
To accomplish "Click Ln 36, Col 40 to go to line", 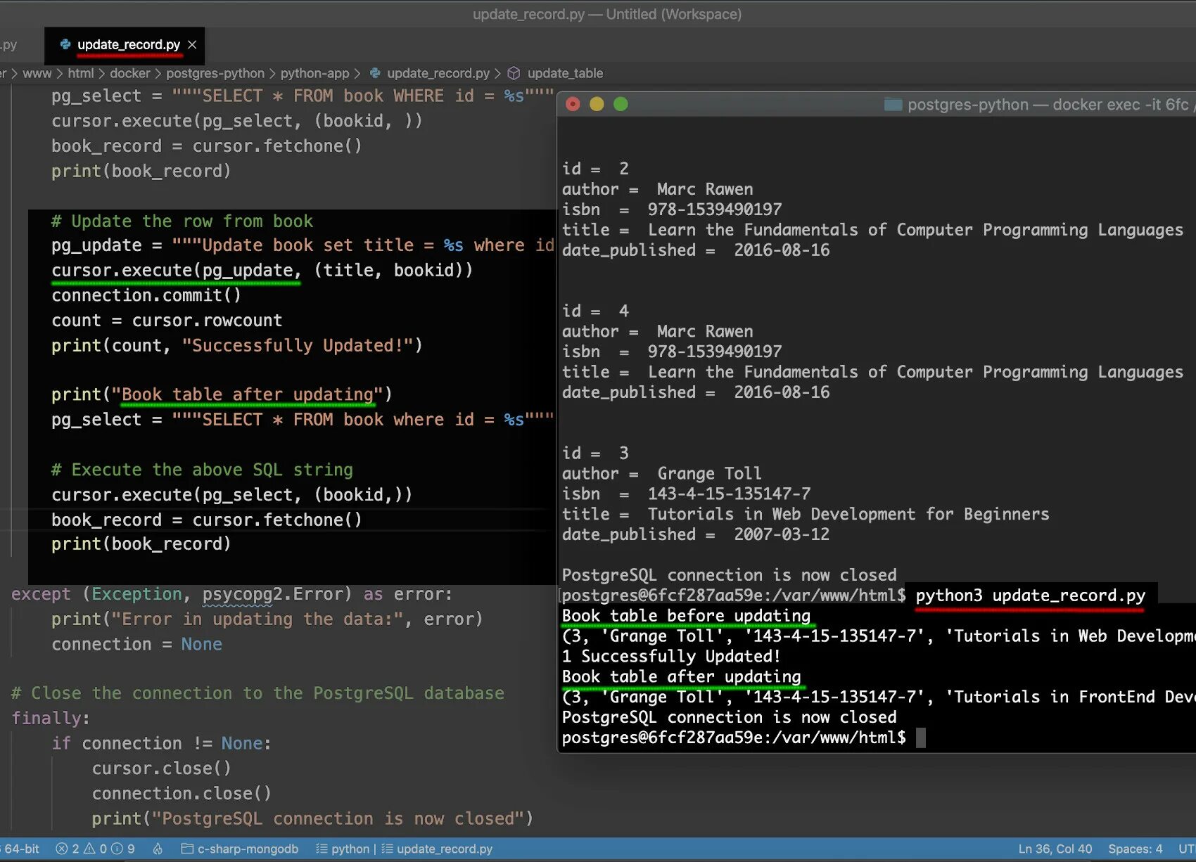I will 1055,849.
